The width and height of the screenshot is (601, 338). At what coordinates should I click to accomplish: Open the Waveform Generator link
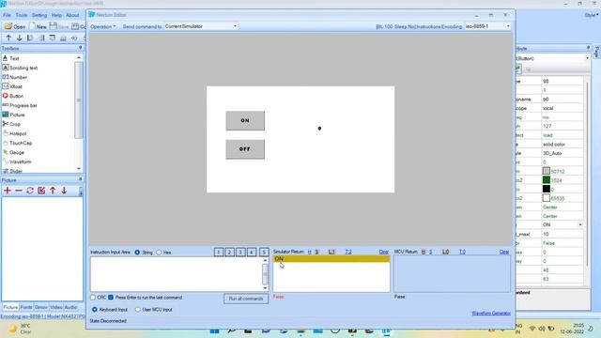[x=491, y=313]
